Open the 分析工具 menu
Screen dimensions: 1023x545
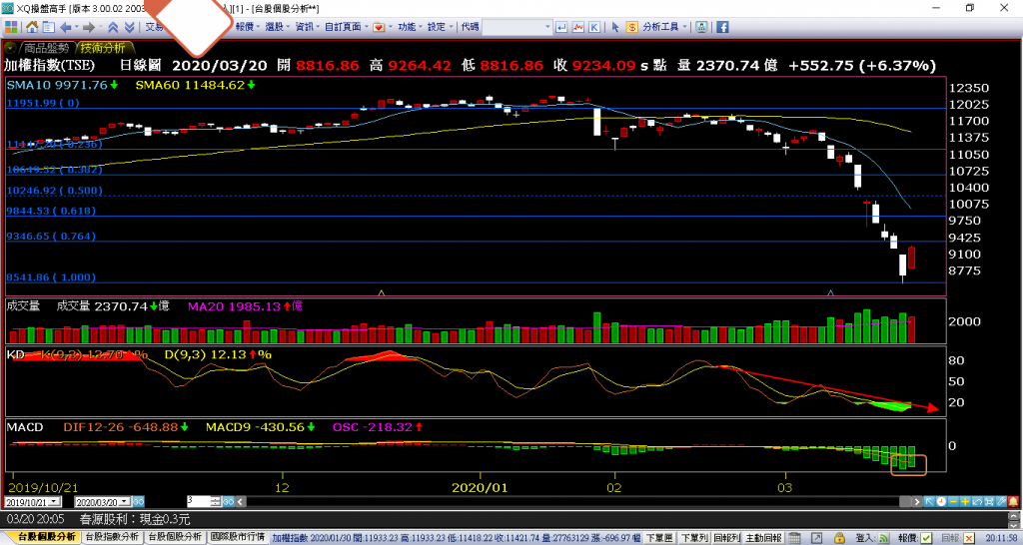662,27
